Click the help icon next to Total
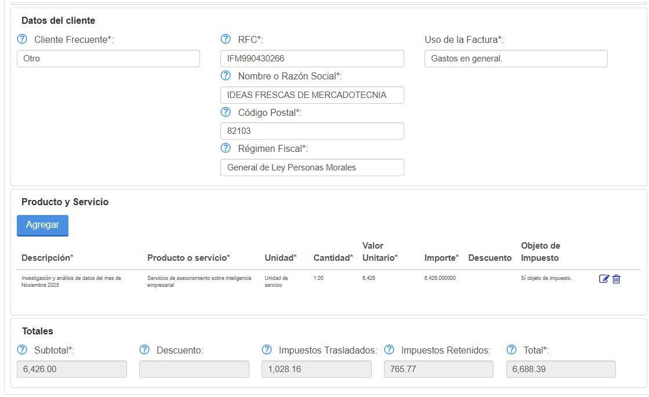Screen dimensions: 649x397 (512, 350)
